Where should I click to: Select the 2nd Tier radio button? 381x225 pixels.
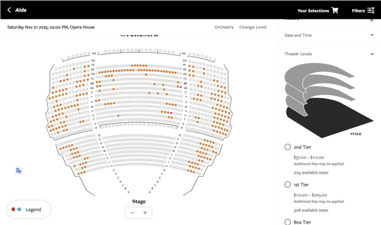[287, 147]
